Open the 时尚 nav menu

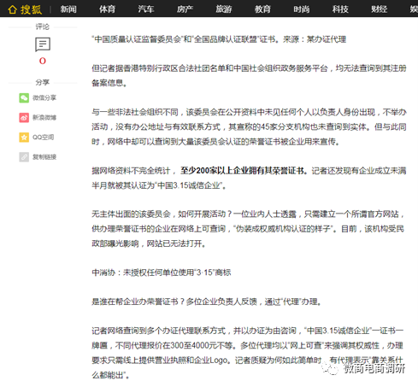pos(302,9)
